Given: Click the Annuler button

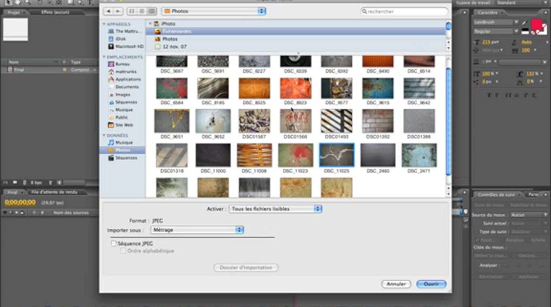Looking at the screenshot, I should (x=396, y=284).
